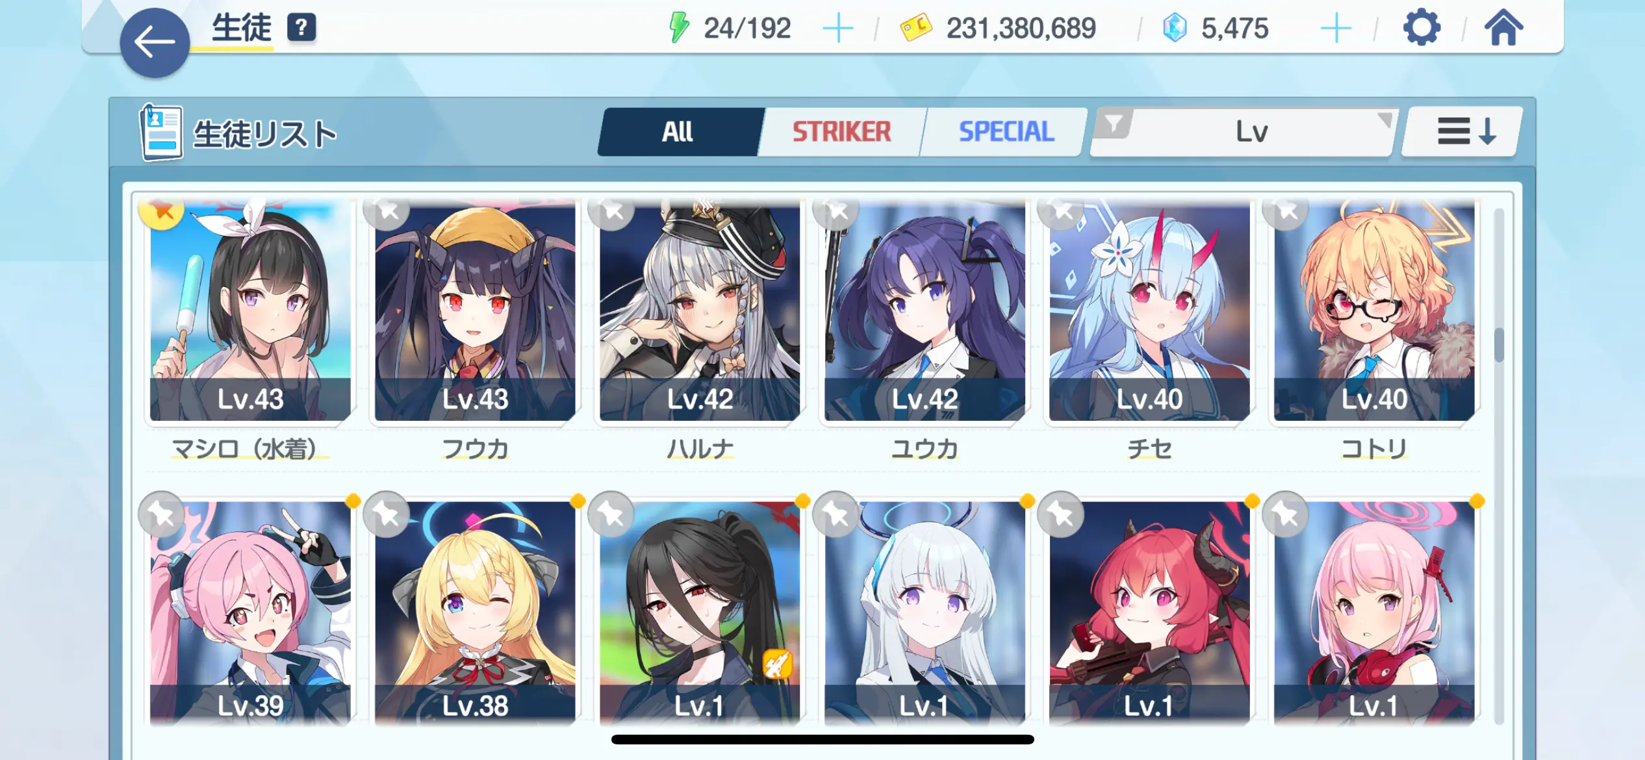Viewport: 1645px width, 760px height.
Task: Buy gems with the plus beside 5,475
Action: point(1336,29)
